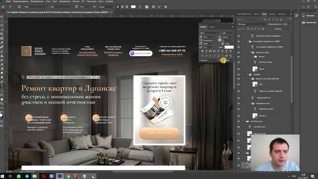Commit the current text edits with the checkmark

(x=159, y=6)
